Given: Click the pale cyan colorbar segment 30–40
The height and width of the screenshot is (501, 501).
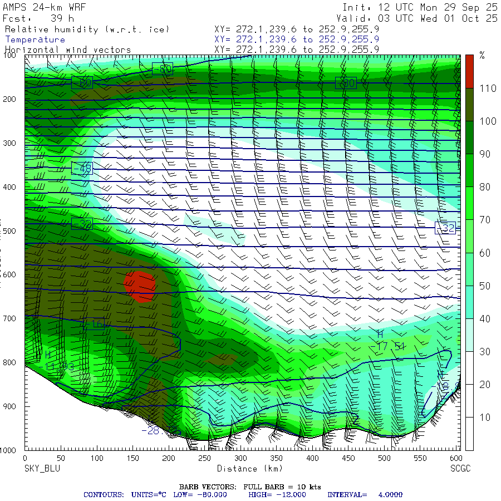Looking at the screenshot, I should [x=469, y=335].
